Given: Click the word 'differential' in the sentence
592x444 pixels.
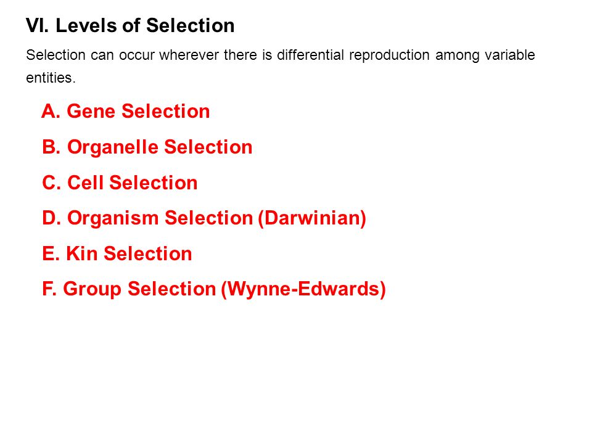Looking at the screenshot, I should point(310,55).
